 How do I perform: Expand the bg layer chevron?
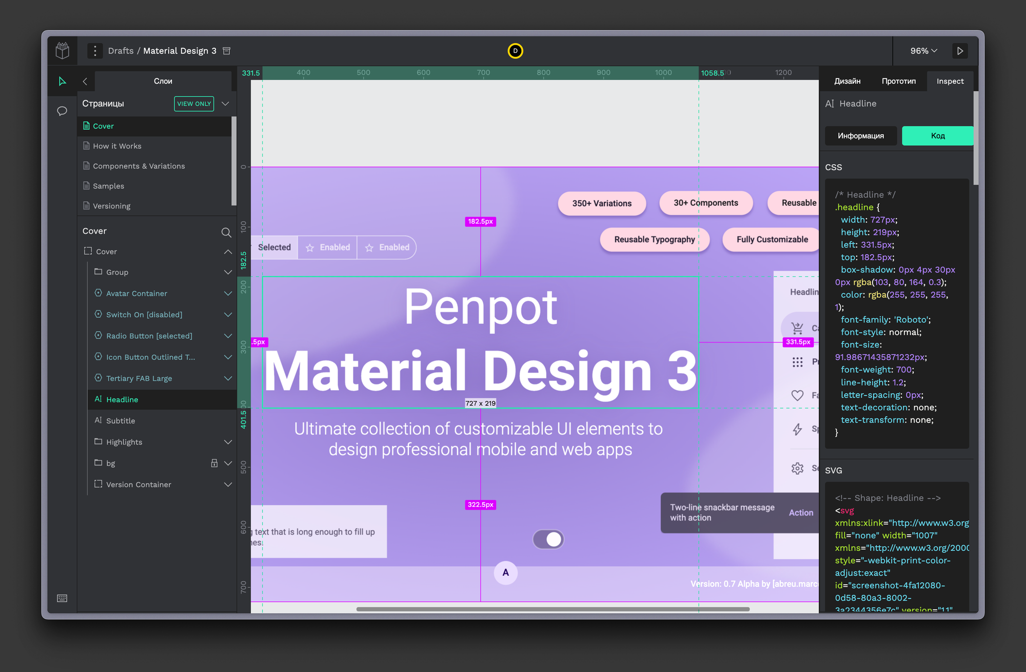click(x=228, y=463)
